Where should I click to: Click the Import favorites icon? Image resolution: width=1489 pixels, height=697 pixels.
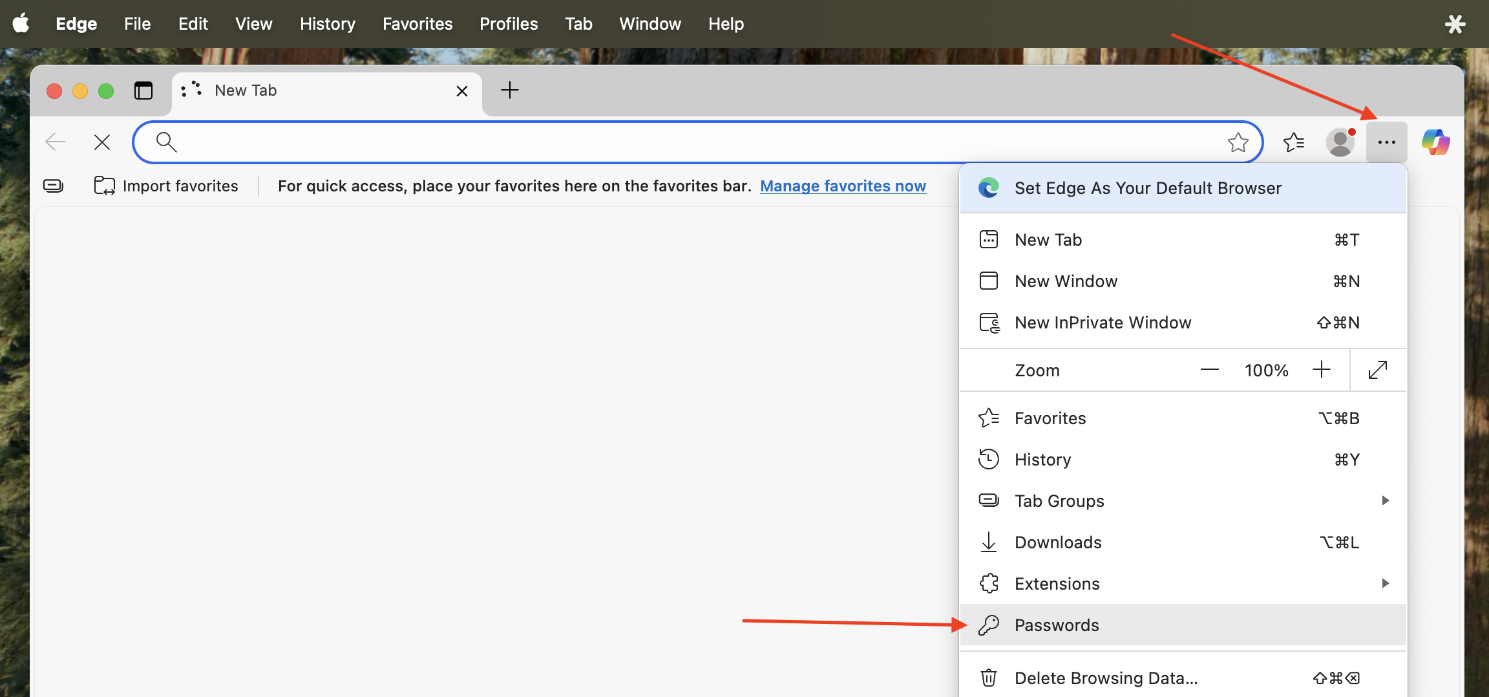click(x=105, y=186)
